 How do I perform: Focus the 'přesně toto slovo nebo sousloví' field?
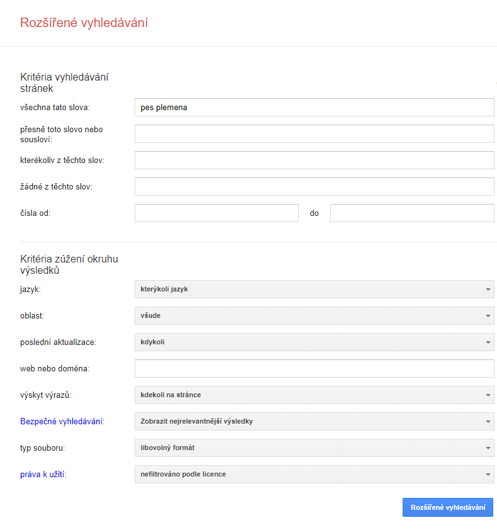pyautogui.click(x=314, y=134)
